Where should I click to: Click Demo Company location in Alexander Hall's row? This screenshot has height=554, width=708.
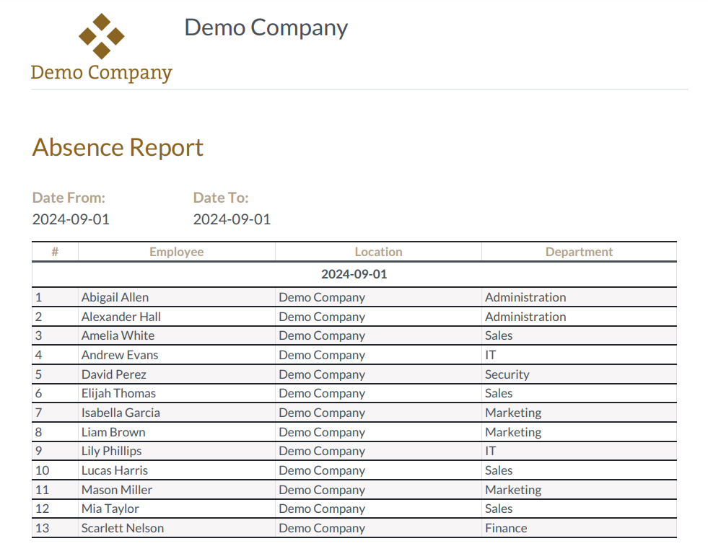pyautogui.click(x=322, y=317)
